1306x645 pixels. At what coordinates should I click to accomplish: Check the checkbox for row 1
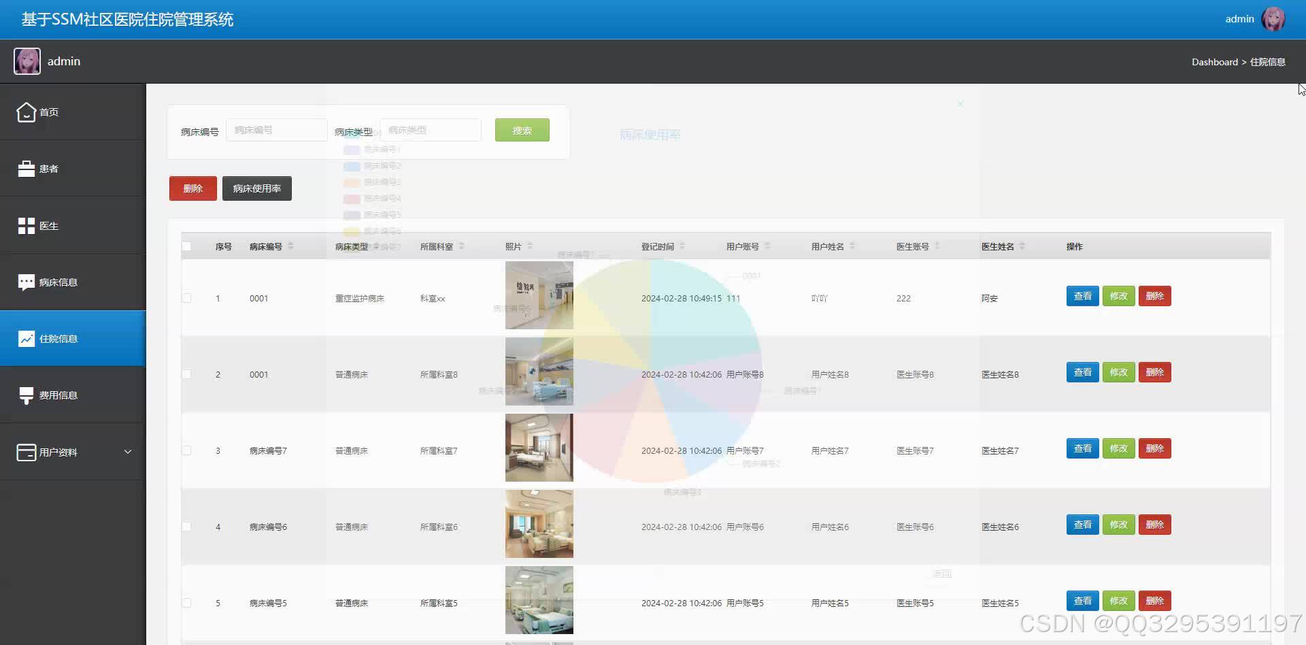coord(187,298)
